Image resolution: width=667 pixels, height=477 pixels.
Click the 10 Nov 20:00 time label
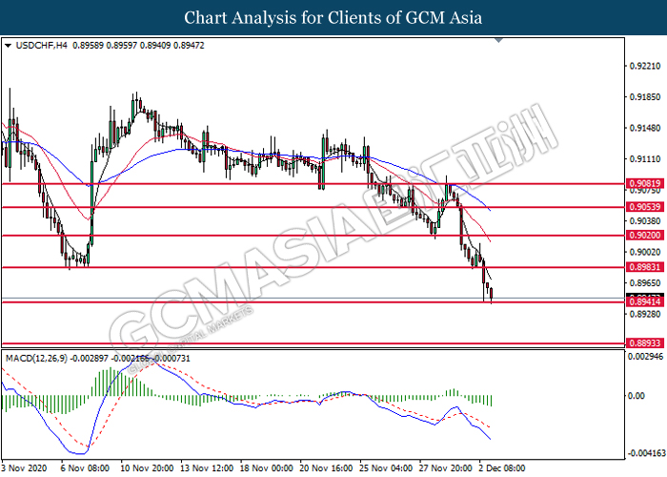click(x=147, y=468)
